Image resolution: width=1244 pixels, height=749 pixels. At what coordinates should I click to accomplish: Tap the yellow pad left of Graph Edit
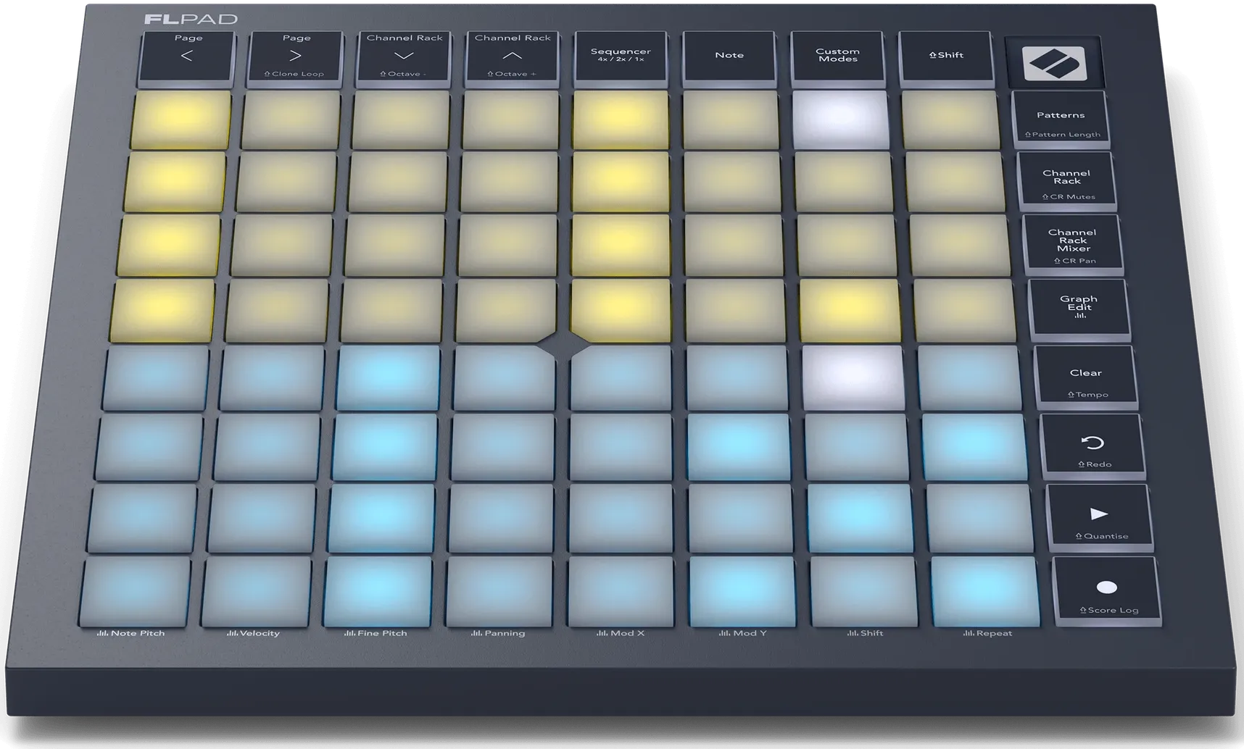pyautogui.click(x=964, y=310)
